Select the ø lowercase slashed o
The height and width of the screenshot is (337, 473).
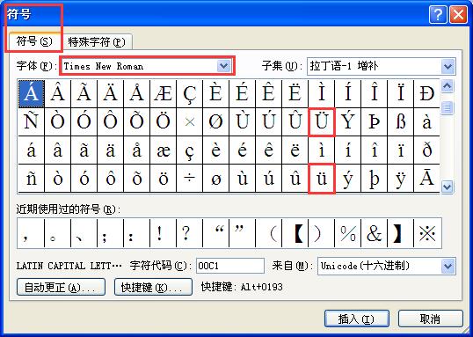click(x=216, y=179)
